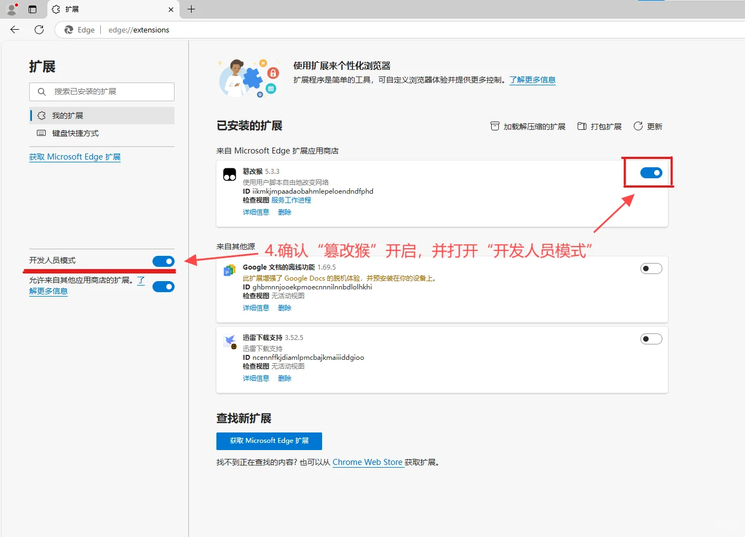Click 删除 for 迅雷下载支持
Screen dimensions: 745x537
click(285, 379)
